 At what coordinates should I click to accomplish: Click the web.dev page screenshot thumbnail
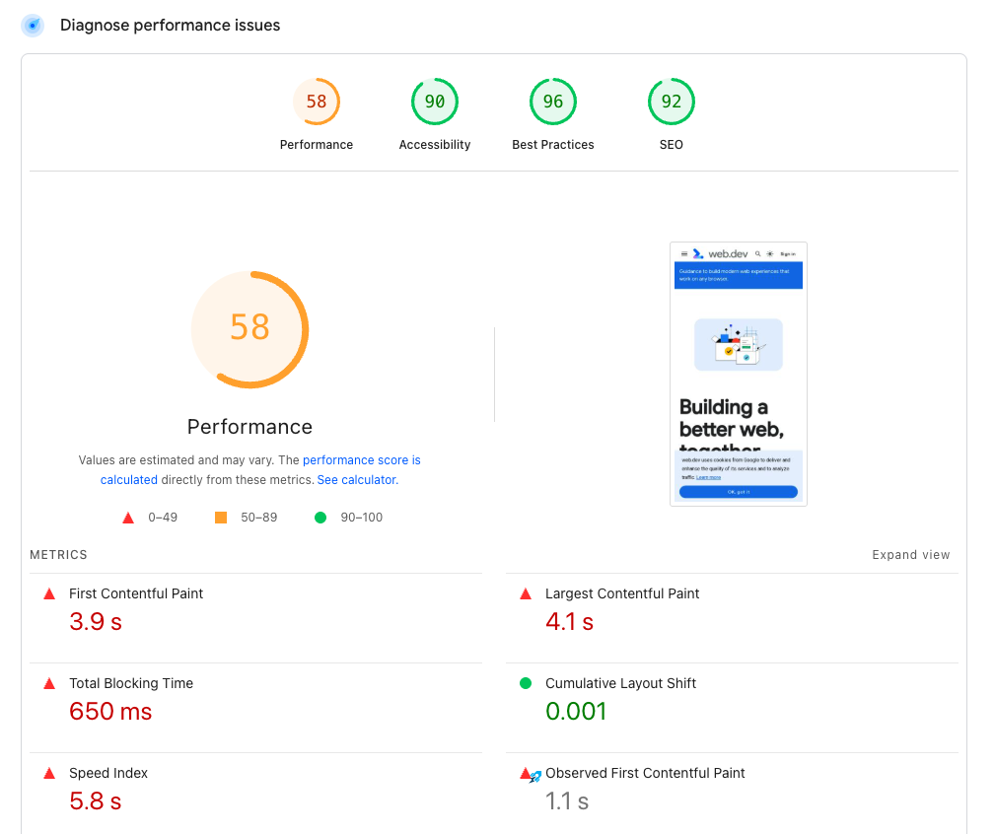click(738, 373)
